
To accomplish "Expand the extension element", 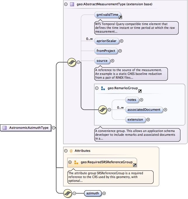I will click(148, 119).
